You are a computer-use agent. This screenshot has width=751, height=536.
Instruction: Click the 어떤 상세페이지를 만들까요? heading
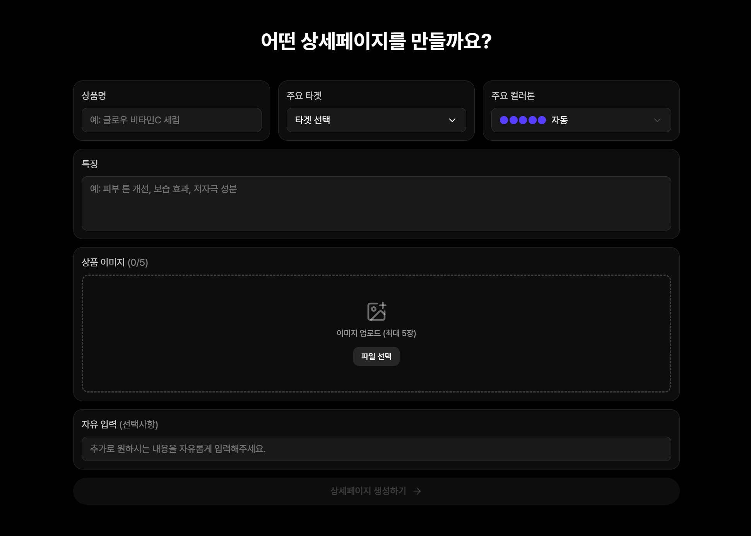coord(376,41)
